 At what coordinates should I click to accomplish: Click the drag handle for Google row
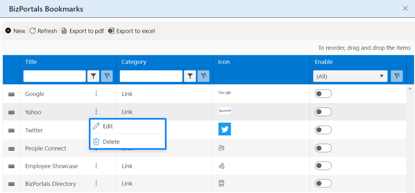click(11, 94)
